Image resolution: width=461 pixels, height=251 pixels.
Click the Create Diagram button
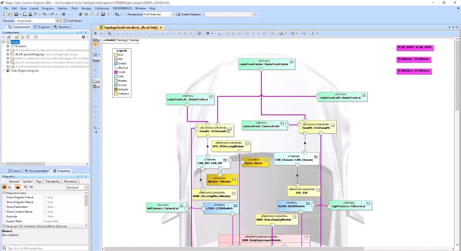[x=189, y=14]
